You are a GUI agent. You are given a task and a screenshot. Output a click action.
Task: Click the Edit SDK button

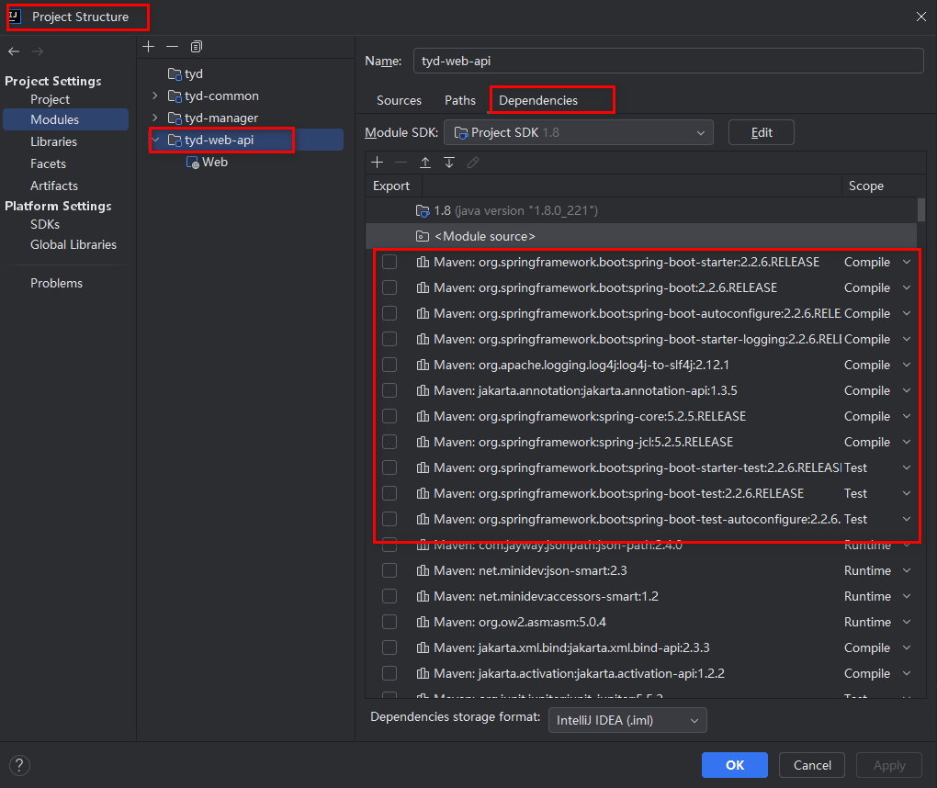coord(762,132)
